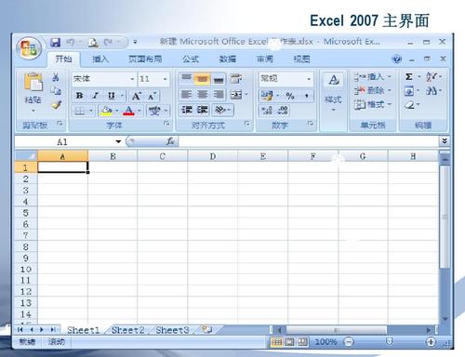
Task: Click phonetic guide 文 button
Action: pos(154,111)
